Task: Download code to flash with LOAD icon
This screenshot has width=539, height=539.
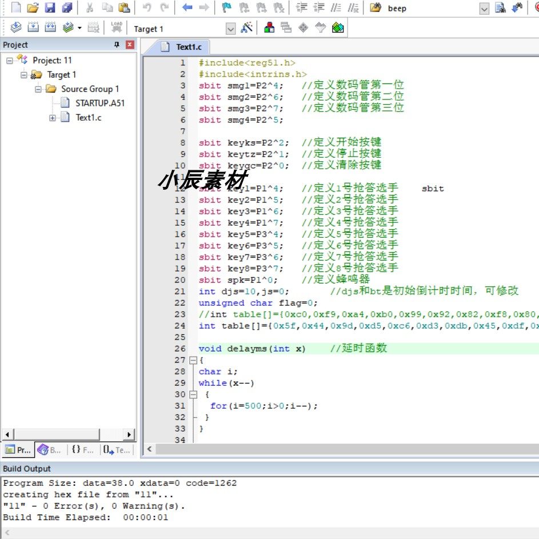Action: tap(117, 27)
